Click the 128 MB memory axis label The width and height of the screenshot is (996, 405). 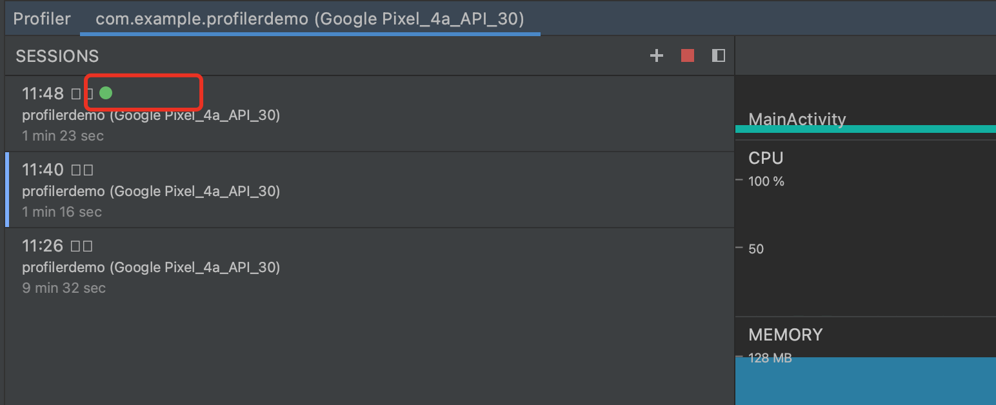770,357
